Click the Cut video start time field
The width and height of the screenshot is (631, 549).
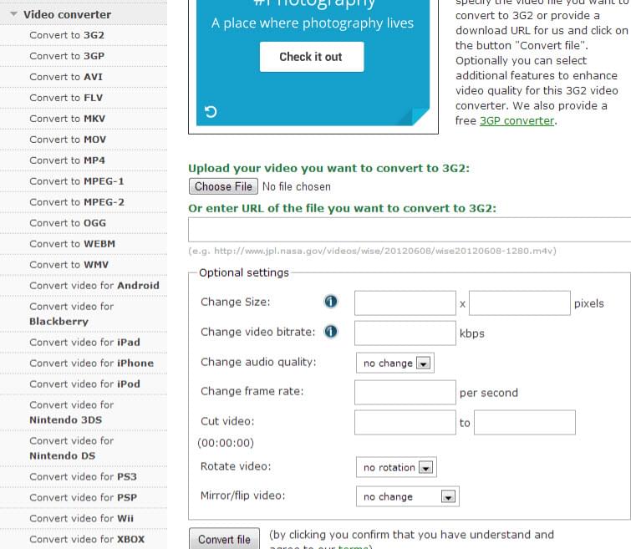405,422
